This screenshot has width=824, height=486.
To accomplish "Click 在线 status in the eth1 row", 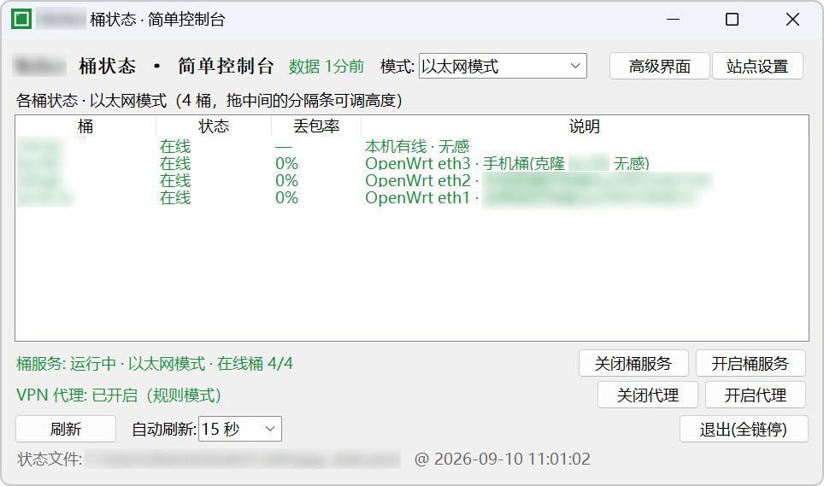I will [x=175, y=198].
